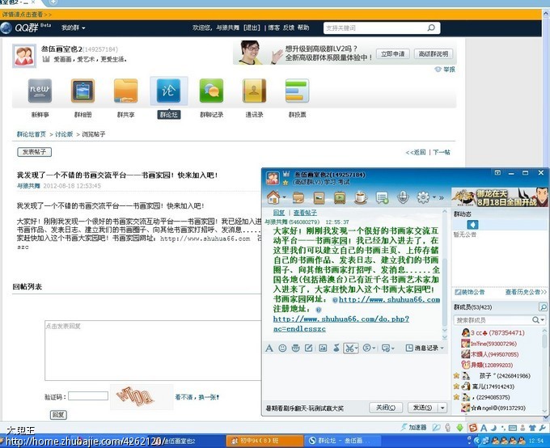Click the 回复 submit button under captcha
This screenshot has height=448, width=550.
coord(58,415)
